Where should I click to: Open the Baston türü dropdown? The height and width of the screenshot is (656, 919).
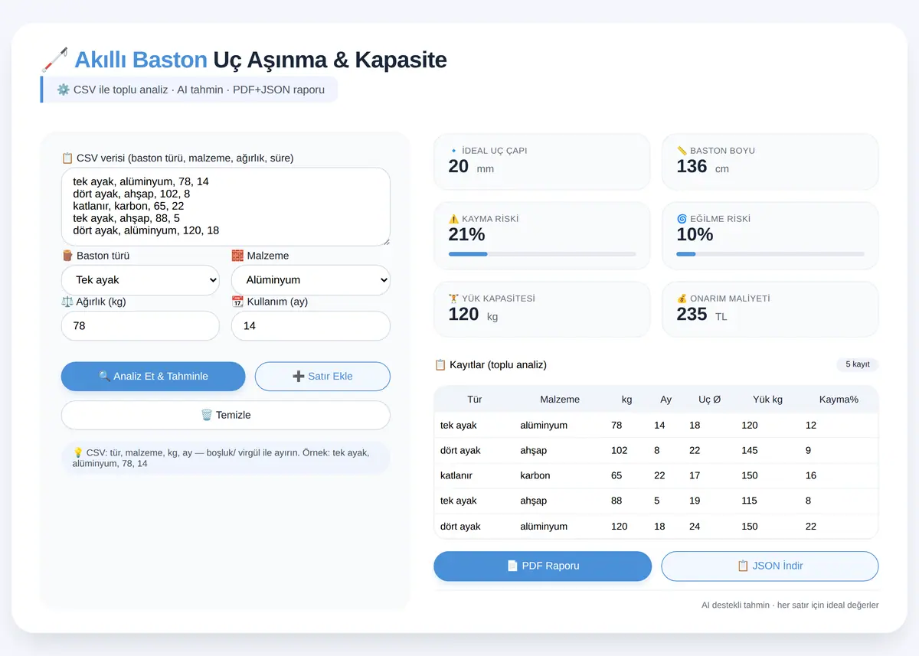click(x=140, y=280)
